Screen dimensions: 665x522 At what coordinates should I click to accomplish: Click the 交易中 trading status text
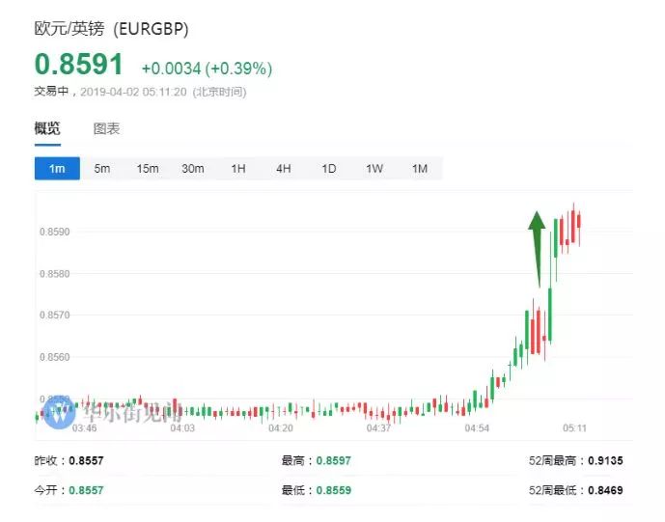point(51,92)
